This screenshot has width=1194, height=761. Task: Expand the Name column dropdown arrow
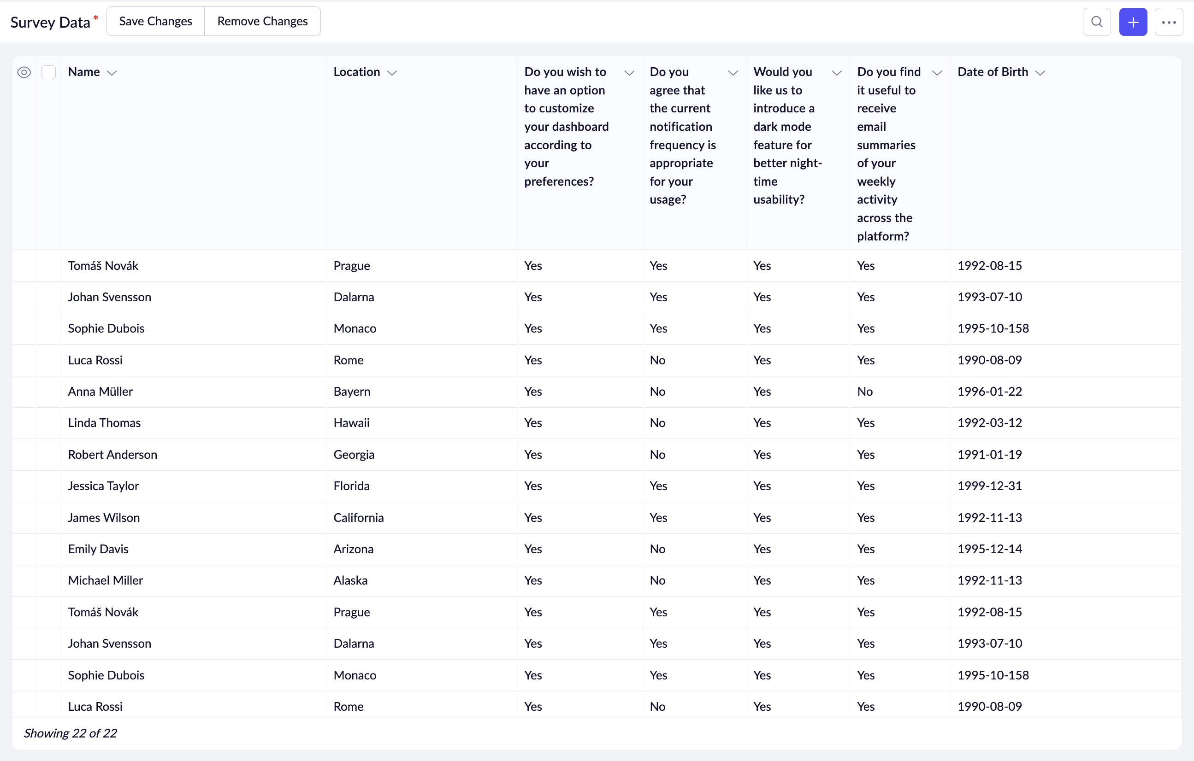tap(112, 73)
